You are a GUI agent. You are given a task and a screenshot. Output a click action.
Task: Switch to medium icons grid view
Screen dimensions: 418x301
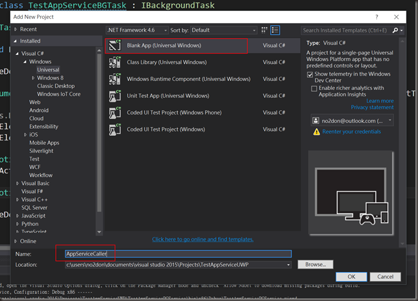coord(264,30)
